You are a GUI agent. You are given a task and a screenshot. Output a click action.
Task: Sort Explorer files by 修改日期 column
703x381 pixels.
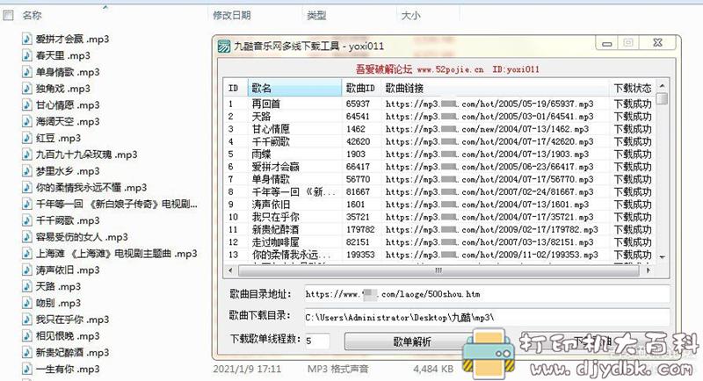point(231,16)
